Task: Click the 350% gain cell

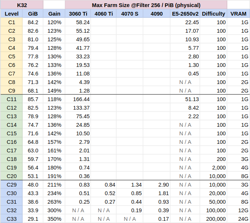Action: tap(54, 219)
